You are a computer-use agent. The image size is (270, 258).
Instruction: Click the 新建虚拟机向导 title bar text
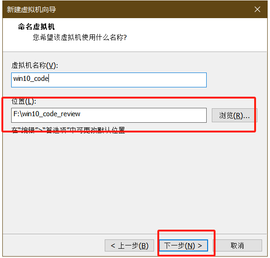31,9
